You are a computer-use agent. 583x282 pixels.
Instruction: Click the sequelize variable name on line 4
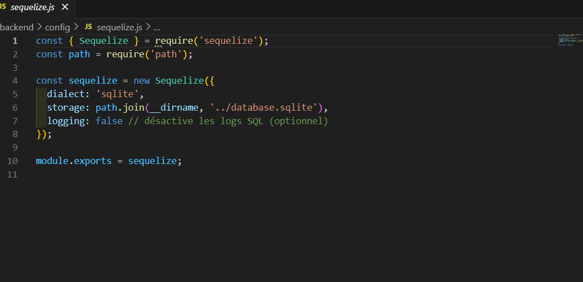93,81
